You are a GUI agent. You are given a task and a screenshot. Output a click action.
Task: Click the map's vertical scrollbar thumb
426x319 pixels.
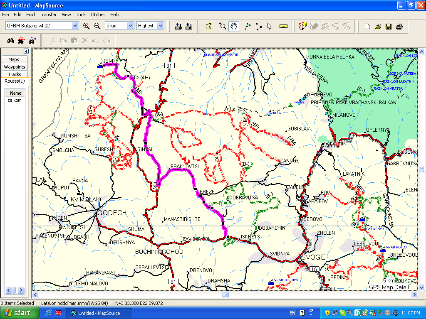tap(421, 170)
